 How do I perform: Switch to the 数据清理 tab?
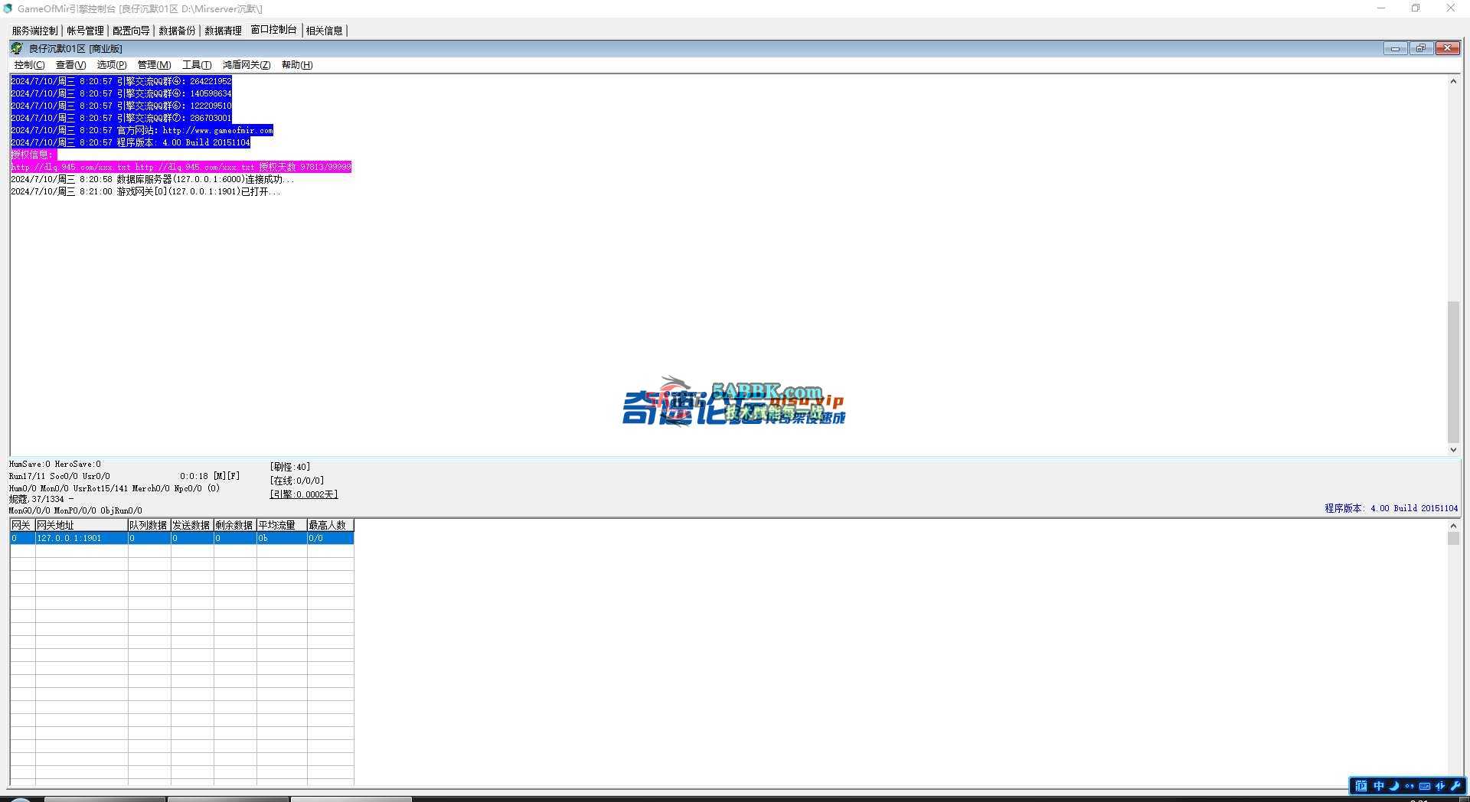[x=223, y=31]
